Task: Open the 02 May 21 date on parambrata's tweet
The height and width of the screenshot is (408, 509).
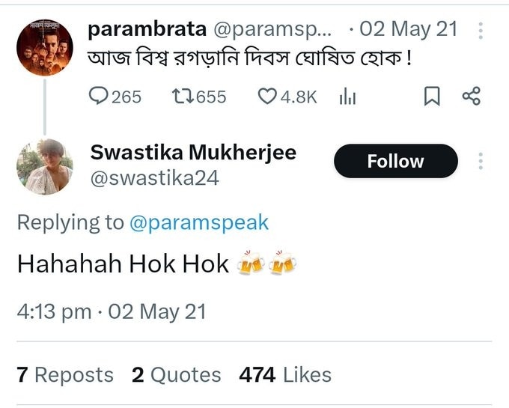Action: tap(409, 29)
